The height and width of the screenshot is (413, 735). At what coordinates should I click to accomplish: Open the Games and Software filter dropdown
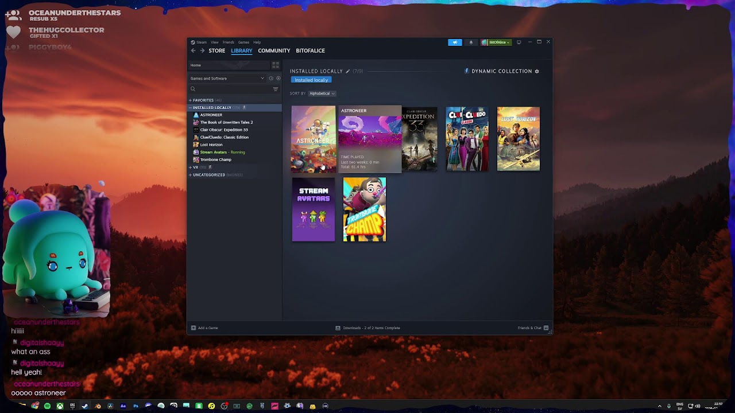227,79
